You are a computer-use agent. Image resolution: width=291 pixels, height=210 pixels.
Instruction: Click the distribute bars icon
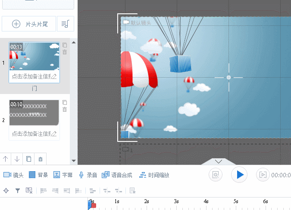(93, 191)
